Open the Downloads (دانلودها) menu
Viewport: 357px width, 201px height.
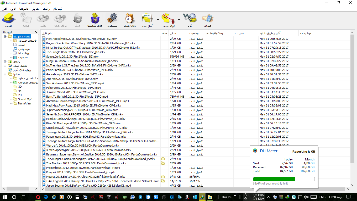pos(24,9)
